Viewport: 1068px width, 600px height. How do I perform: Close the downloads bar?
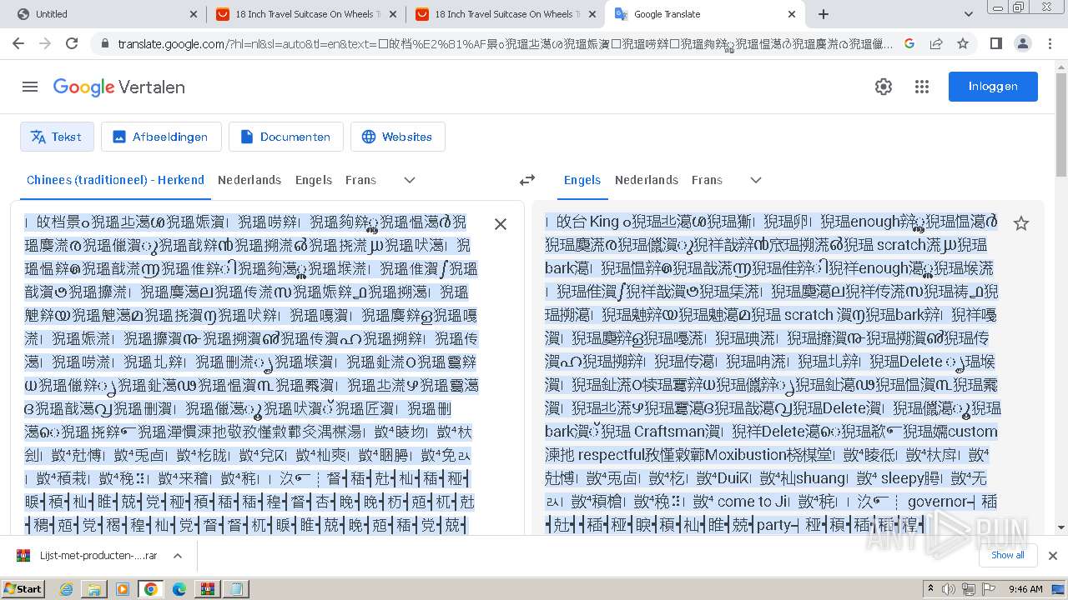click(1052, 556)
